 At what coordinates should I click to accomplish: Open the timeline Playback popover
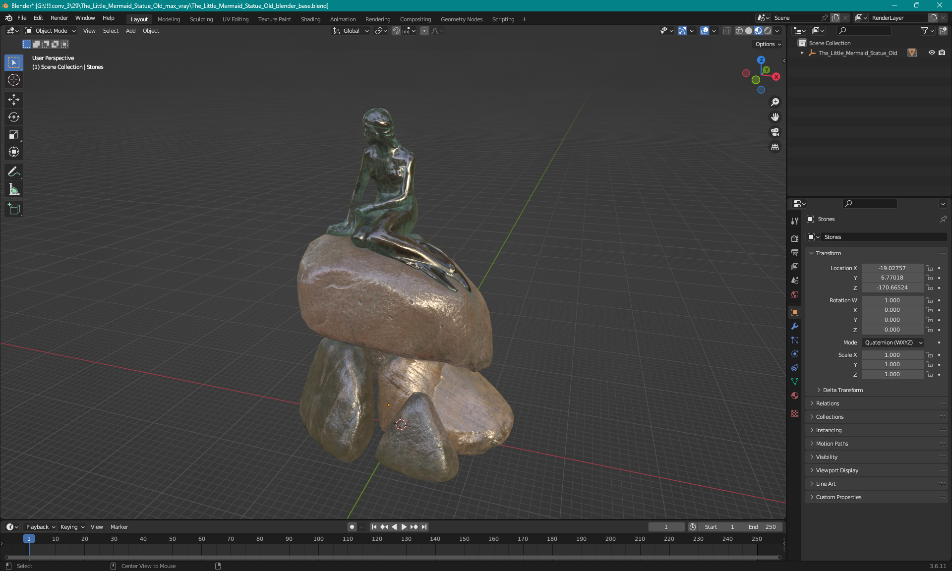40,527
